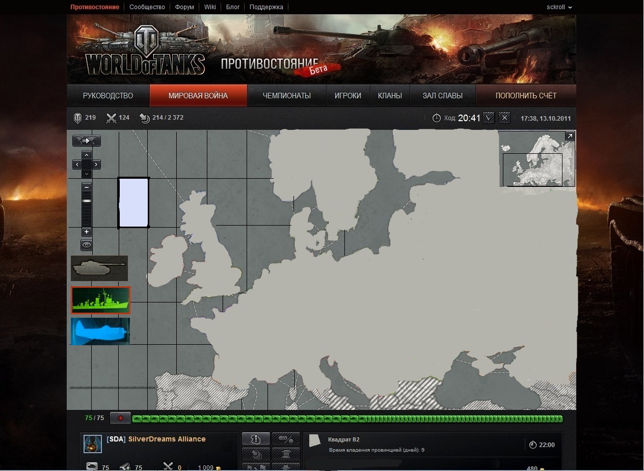This screenshot has height=471, width=644.
Task: Click the crossed swords icon next to 124
Action: point(111,118)
